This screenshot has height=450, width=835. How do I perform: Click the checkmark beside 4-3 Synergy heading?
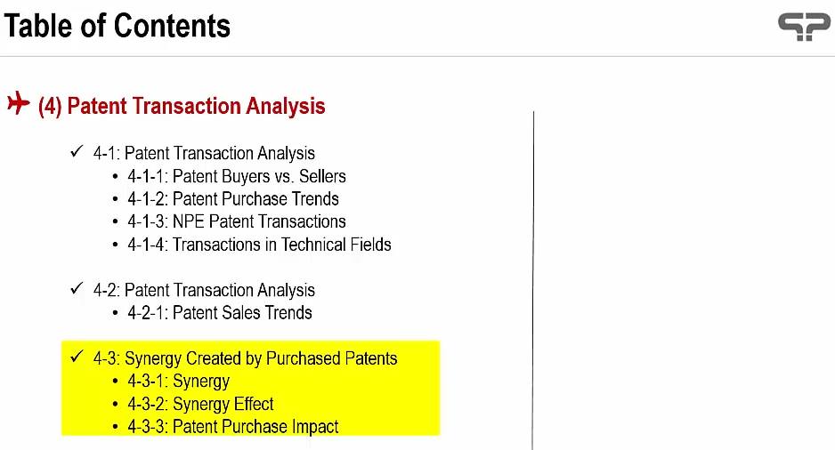coord(77,357)
